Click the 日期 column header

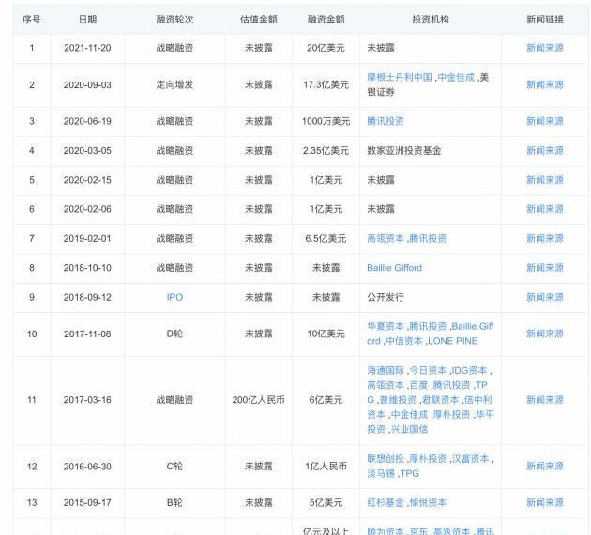click(87, 20)
